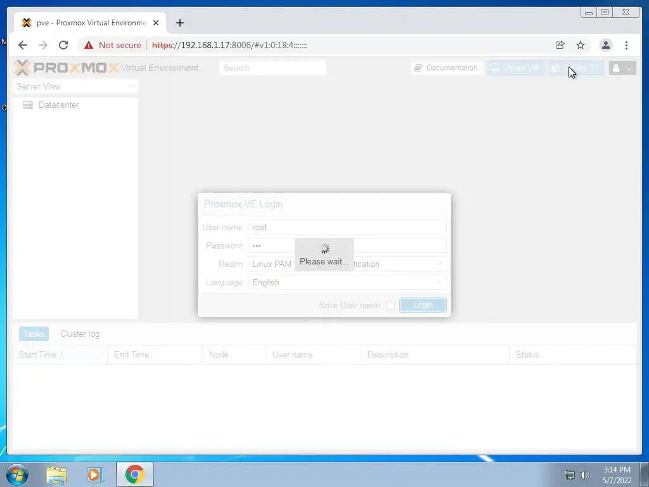The width and height of the screenshot is (649, 487).
Task: Click the Chrome taskbar icon
Action: (x=134, y=474)
